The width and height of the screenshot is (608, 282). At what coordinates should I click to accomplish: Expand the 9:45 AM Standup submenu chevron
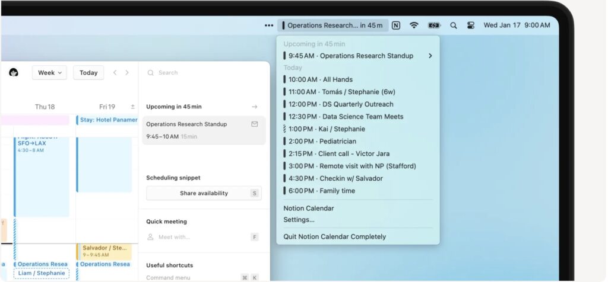point(430,56)
